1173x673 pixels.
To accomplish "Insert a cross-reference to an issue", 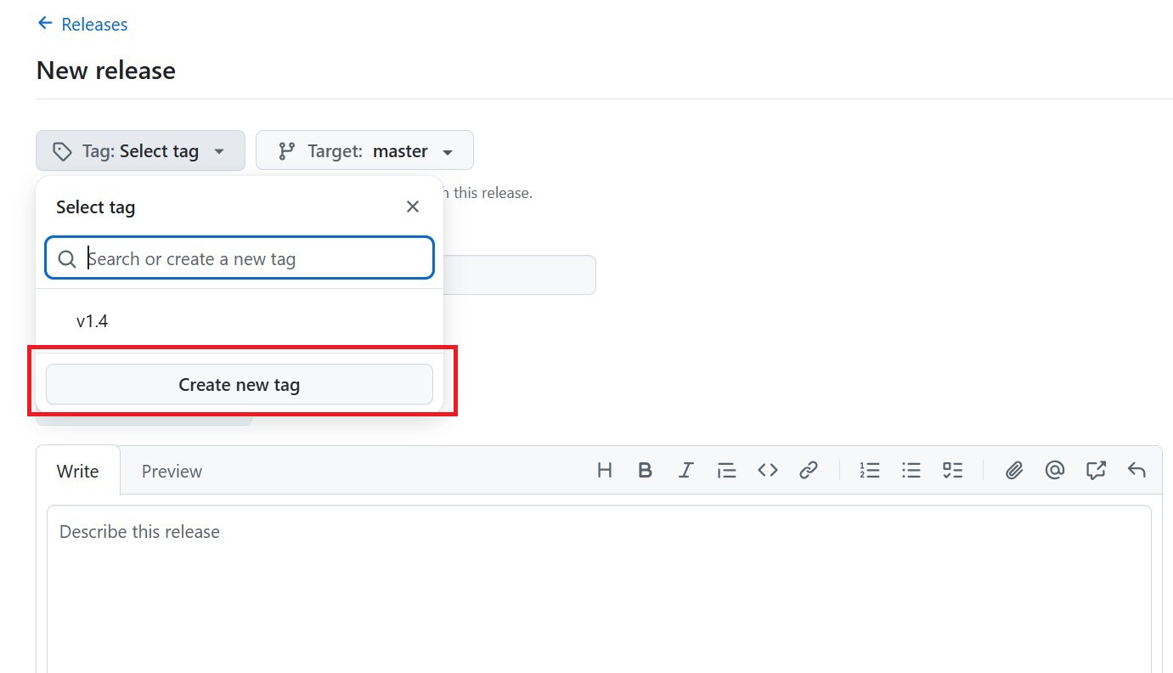I will [x=1096, y=470].
